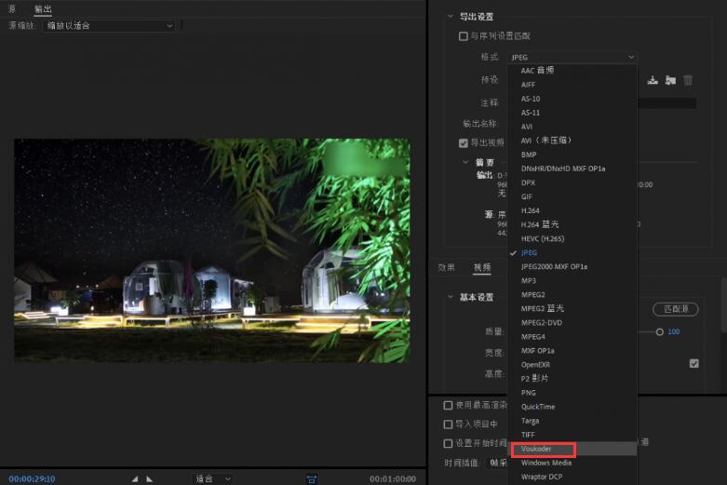Click the delete preset trash icon
This screenshot has height=485, width=727.
[688, 80]
